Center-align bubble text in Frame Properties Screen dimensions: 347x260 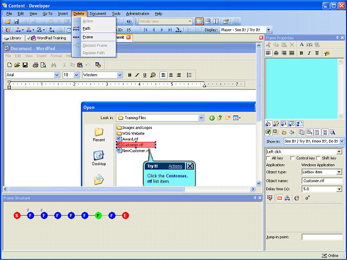pyautogui.click(x=276, y=53)
